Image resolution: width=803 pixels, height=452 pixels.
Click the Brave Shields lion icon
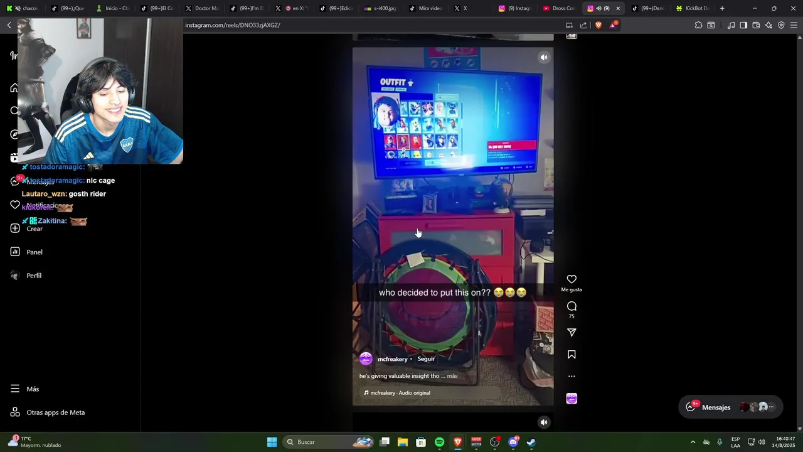(598, 25)
